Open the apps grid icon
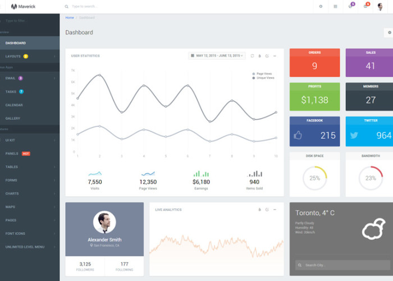Viewport: 393px width, 281px height. pyautogui.click(x=335, y=7)
